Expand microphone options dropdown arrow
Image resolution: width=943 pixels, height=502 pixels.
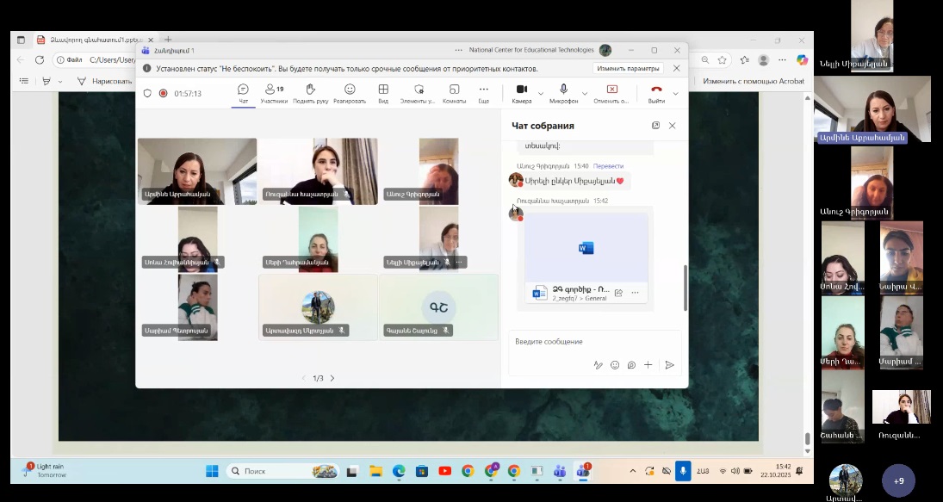pyautogui.click(x=585, y=93)
